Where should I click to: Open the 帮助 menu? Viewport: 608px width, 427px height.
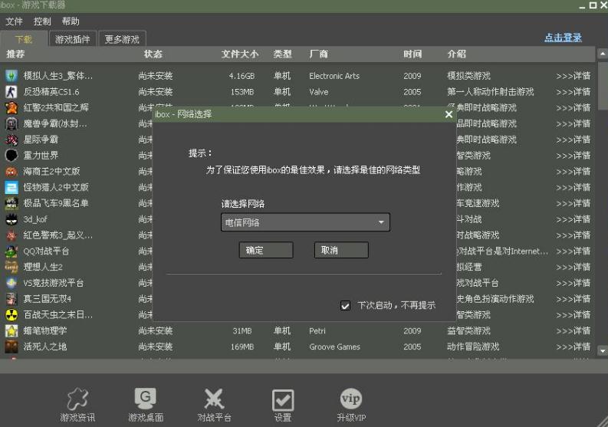click(71, 21)
